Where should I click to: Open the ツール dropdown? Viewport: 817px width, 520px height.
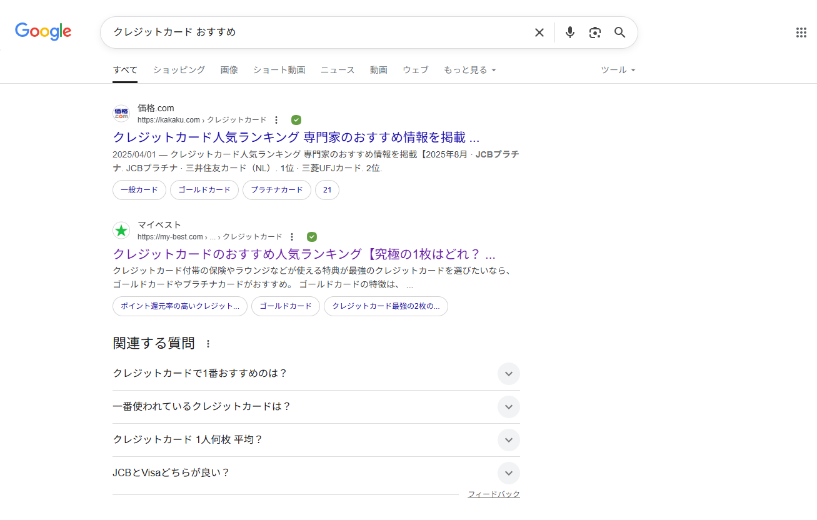pos(618,70)
